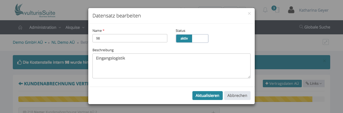This screenshot has width=343, height=113.
Task: Open the notebook icon with badge 3
Action: [277, 10]
